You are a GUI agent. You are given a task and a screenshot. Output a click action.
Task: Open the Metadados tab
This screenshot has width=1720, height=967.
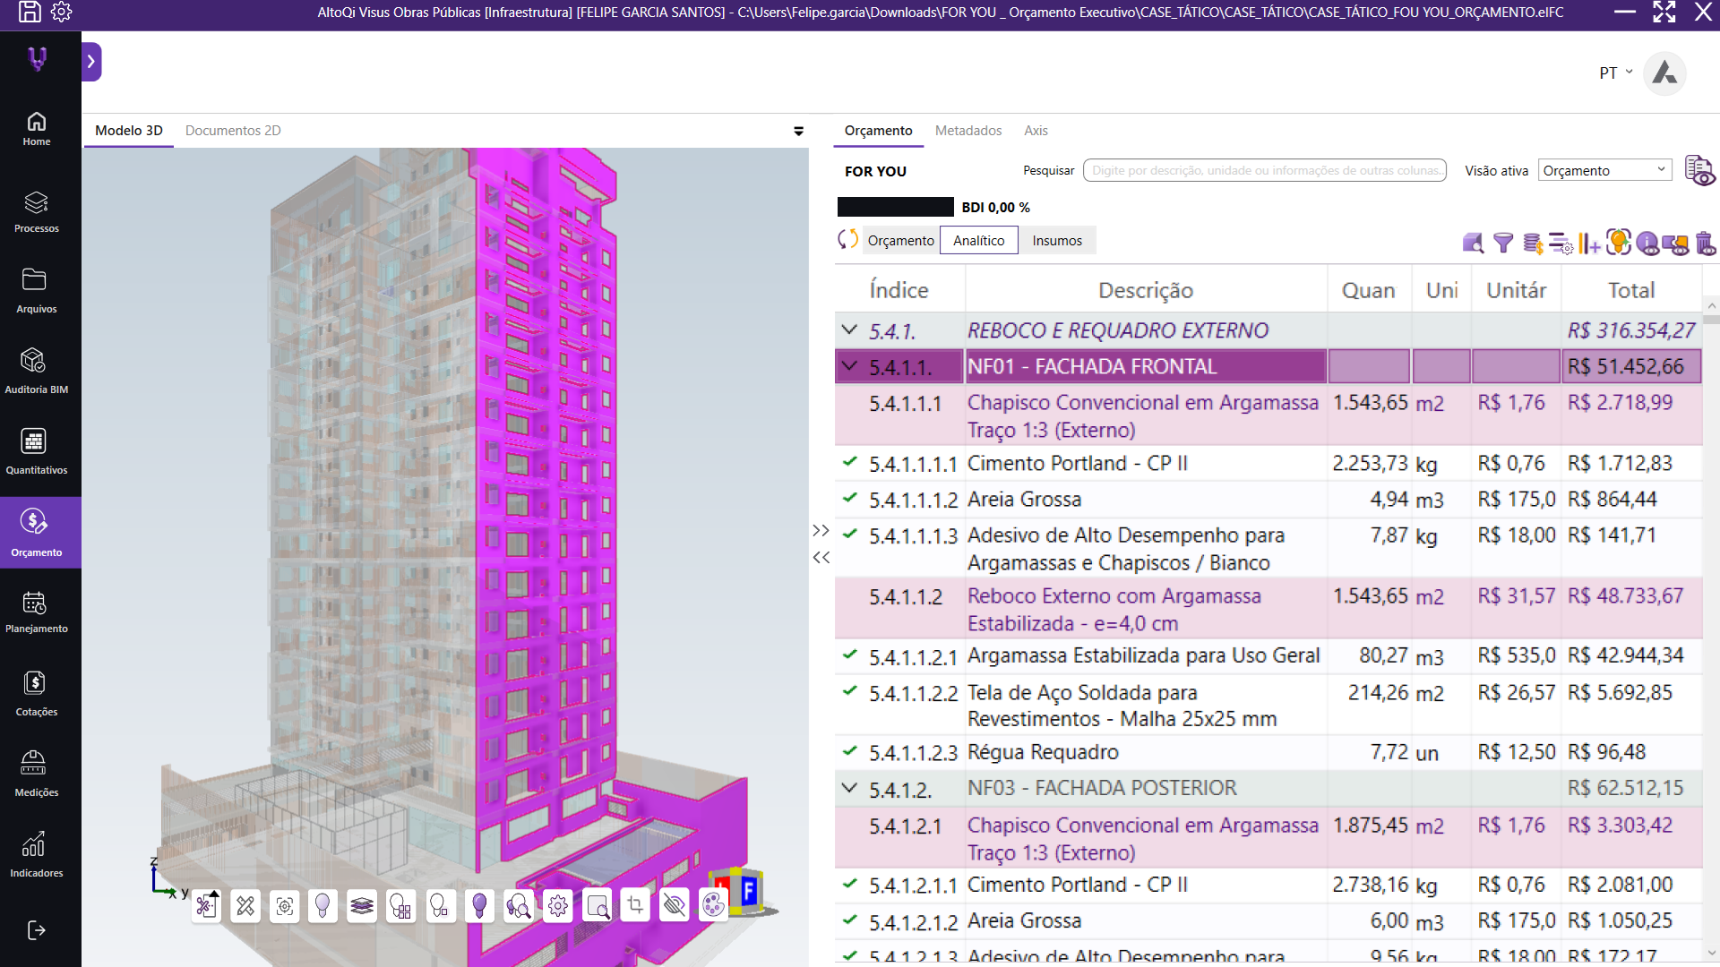point(968,131)
